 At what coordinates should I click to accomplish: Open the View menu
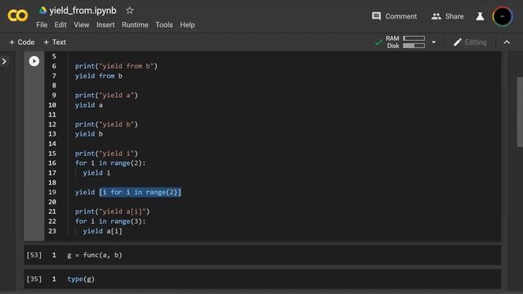(x=82, y=25)
